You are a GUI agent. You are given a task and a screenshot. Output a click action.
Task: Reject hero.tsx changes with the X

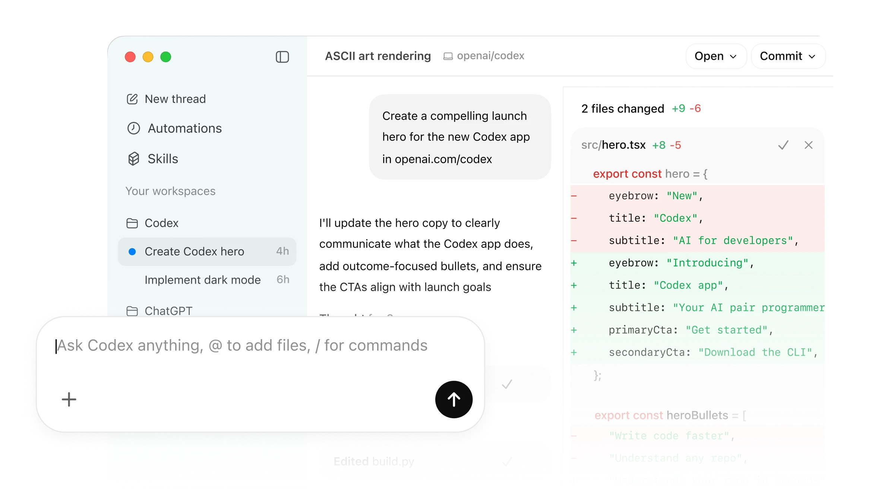pyautogui.click(x=808, y=145)
